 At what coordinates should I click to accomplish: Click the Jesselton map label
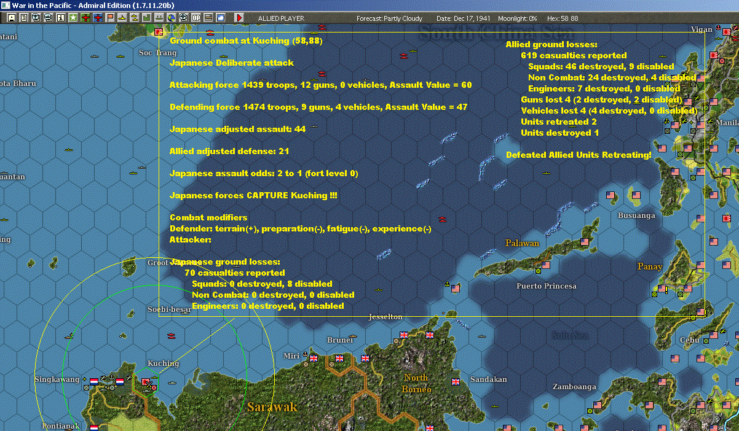385,317
